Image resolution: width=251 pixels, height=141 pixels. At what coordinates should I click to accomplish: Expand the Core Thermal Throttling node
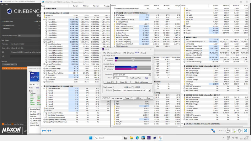point(44,113)
